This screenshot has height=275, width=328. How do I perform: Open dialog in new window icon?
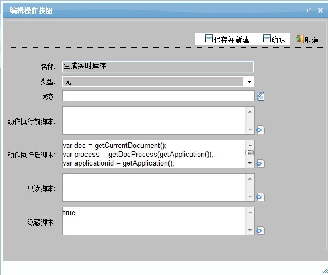tap(309, 10)
